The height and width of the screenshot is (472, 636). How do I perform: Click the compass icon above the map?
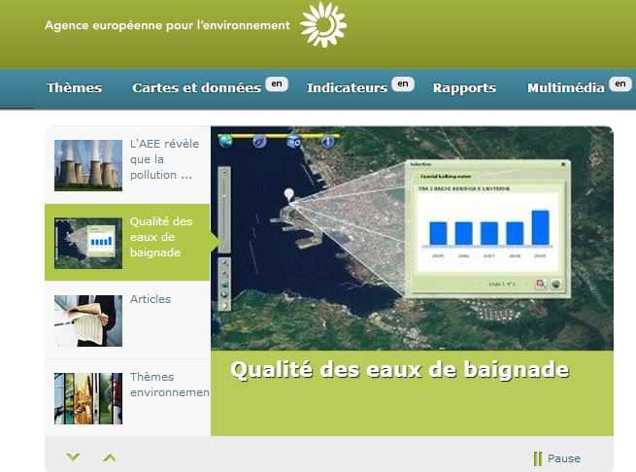(260, 142)
